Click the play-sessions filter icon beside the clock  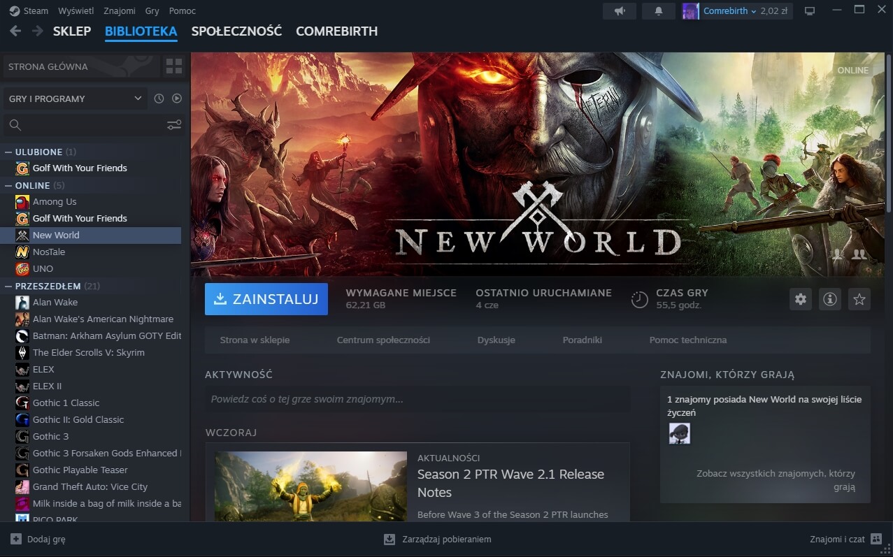[176, 99]
